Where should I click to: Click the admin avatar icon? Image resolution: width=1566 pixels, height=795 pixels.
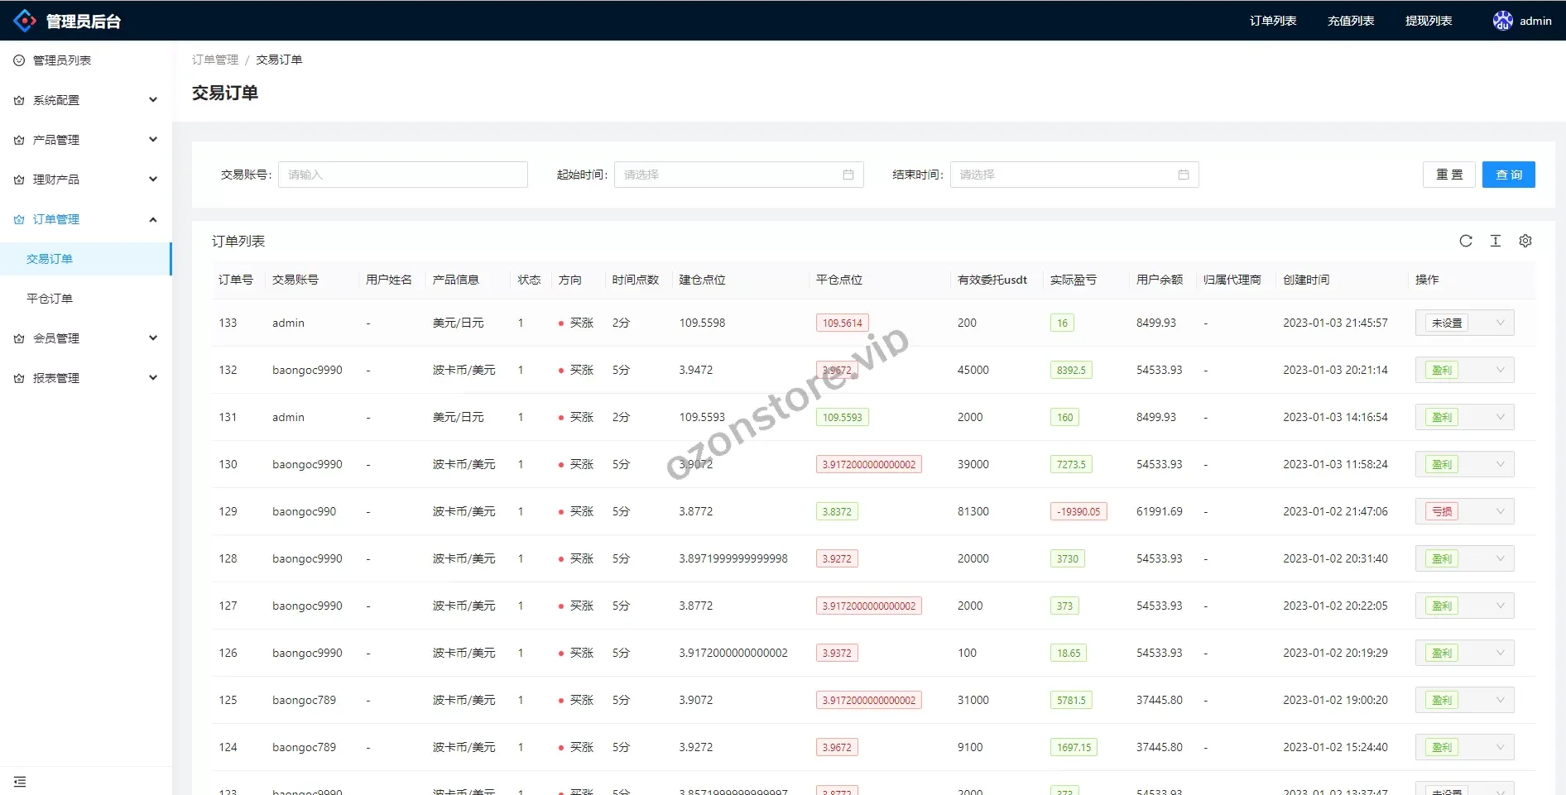point(1502,21)
